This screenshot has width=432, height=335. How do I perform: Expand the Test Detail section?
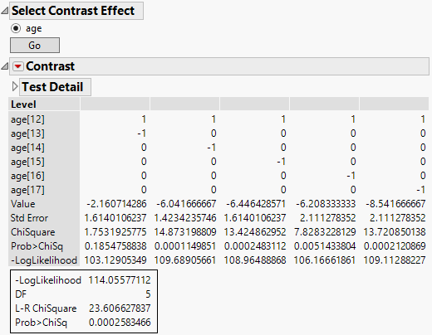(15, 87)
